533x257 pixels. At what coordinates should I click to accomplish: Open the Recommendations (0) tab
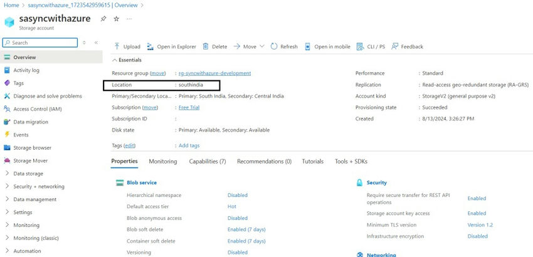pyautogui.click(x=264, y=162)
